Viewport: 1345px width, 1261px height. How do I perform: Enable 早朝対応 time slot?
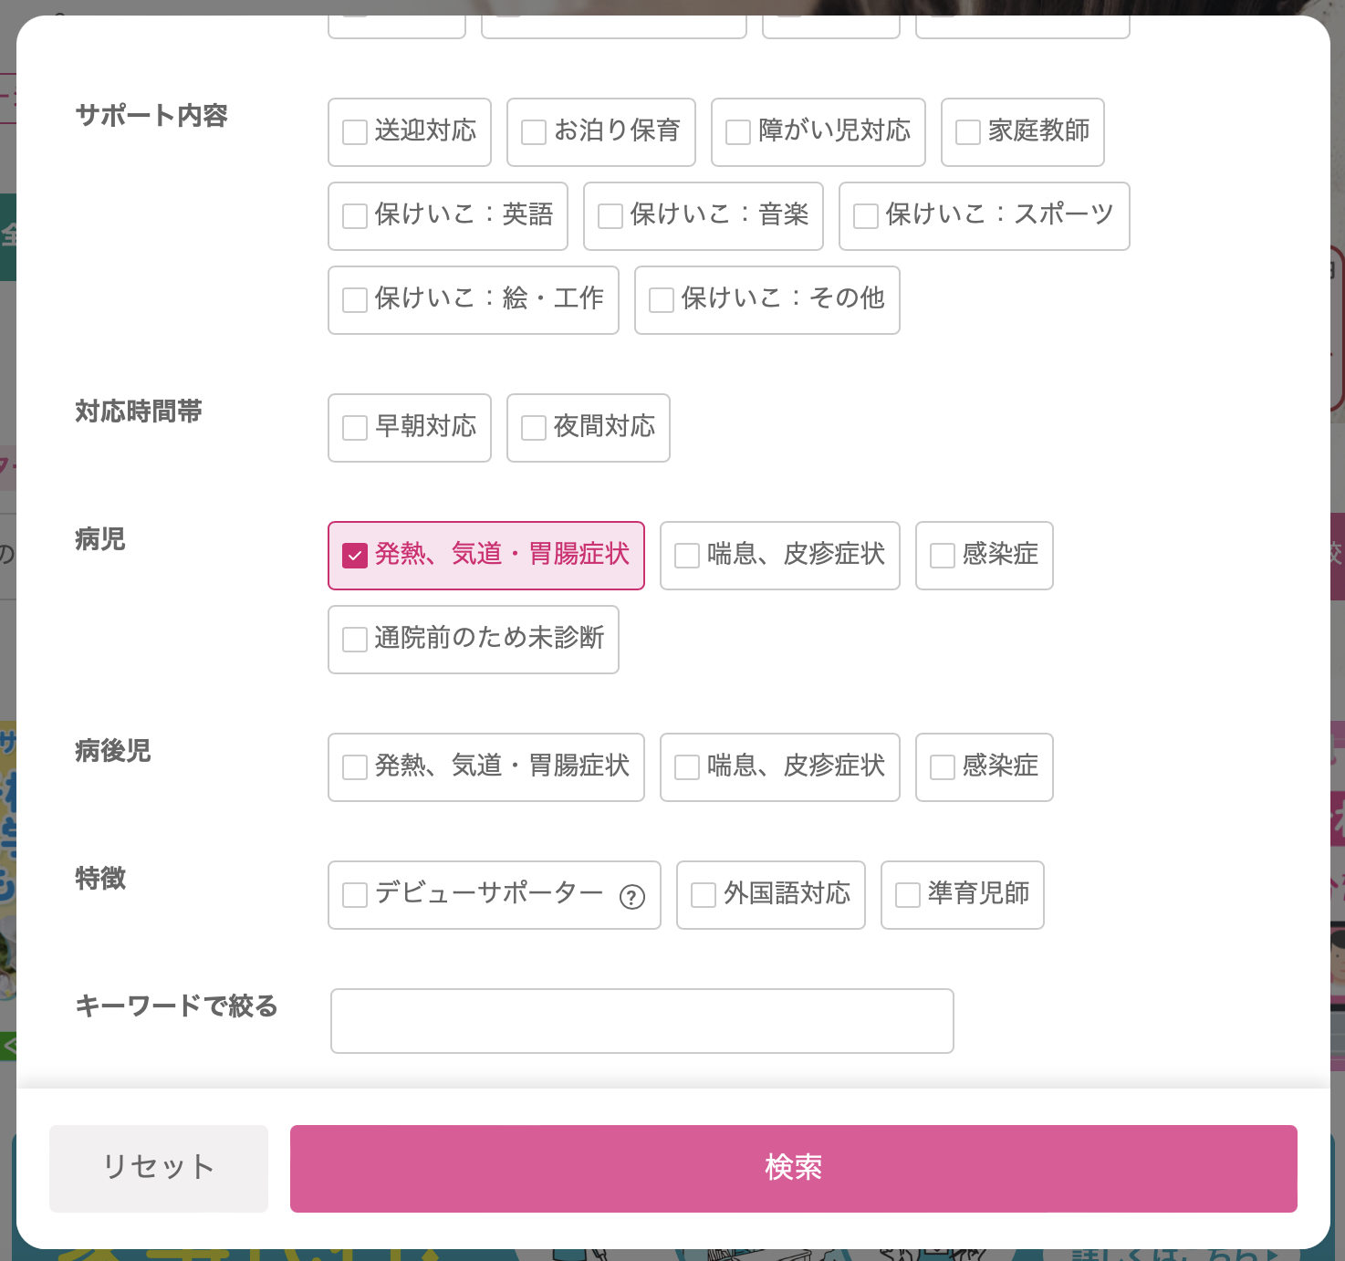tap(355, 428)
